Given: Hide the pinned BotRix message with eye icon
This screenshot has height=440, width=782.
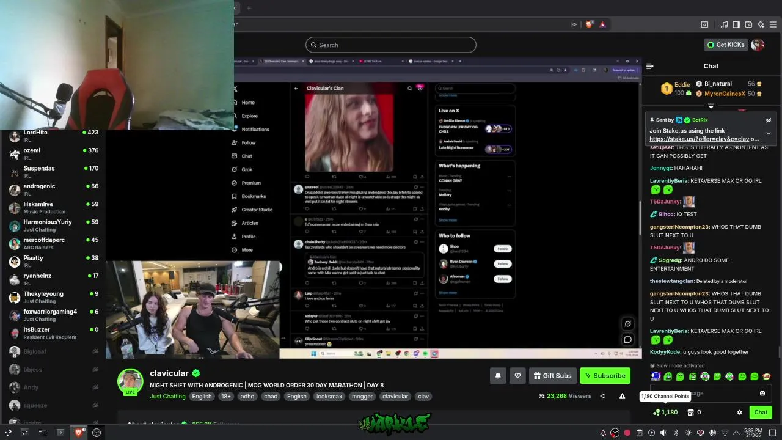Looking at the screenshot, I should (x=769, y=120).
